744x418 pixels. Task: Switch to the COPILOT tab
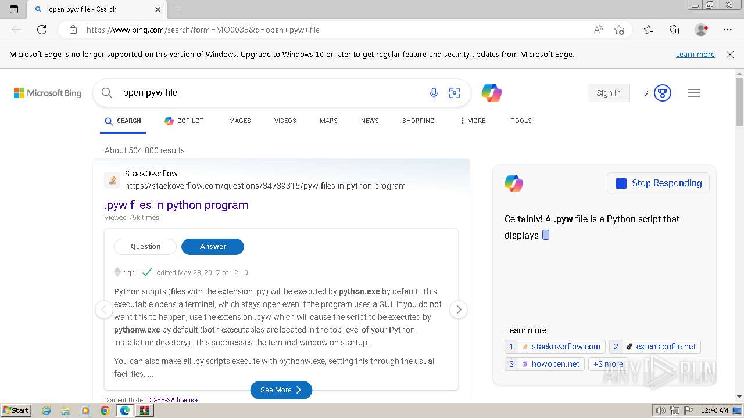click(184, 121)
